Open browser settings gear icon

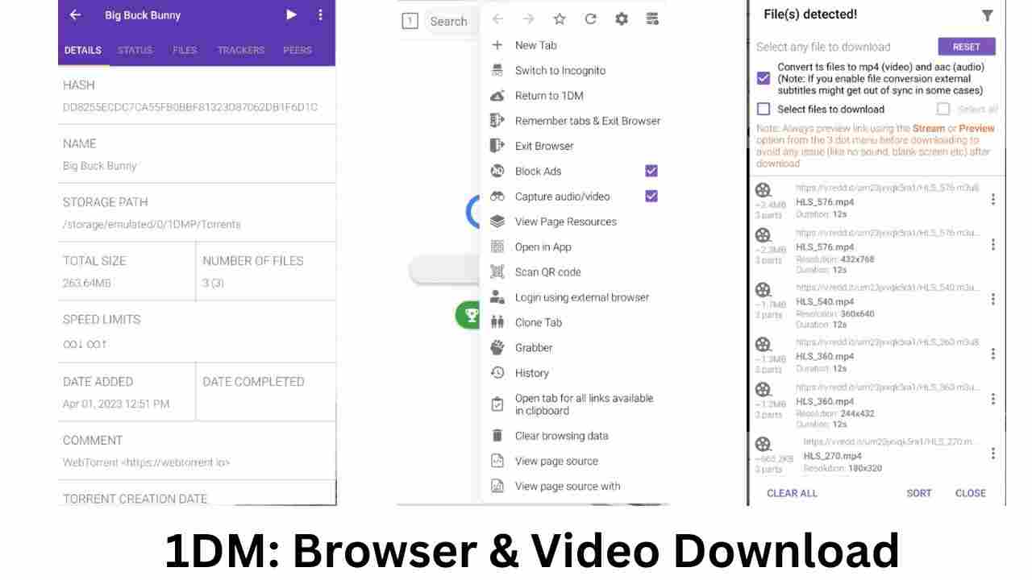[x=622, y=19]
